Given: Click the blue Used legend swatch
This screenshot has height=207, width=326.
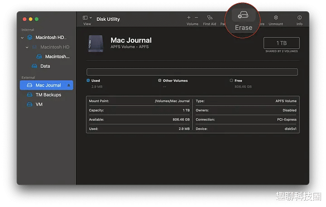Looking at the screenshot, I should pos(88,81).
